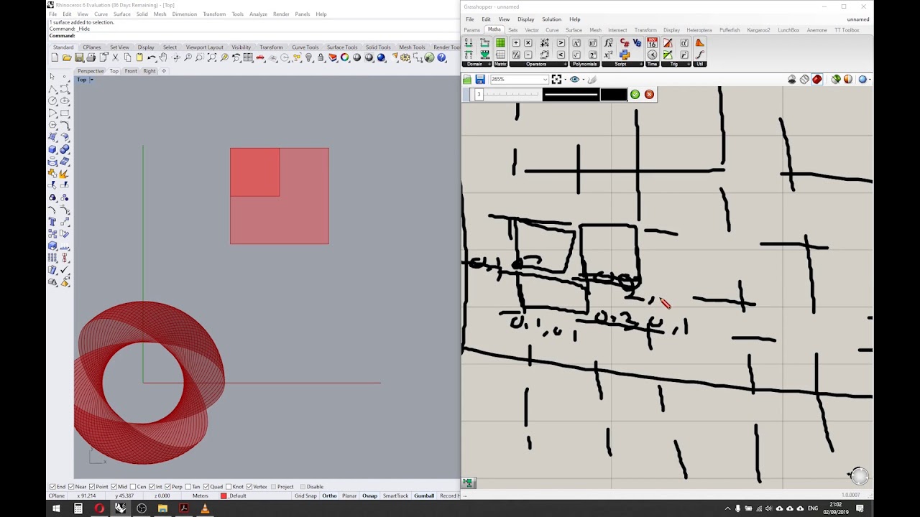
Task: Select the Pan hand tool in Rhino
Action: tap(162, 57)
